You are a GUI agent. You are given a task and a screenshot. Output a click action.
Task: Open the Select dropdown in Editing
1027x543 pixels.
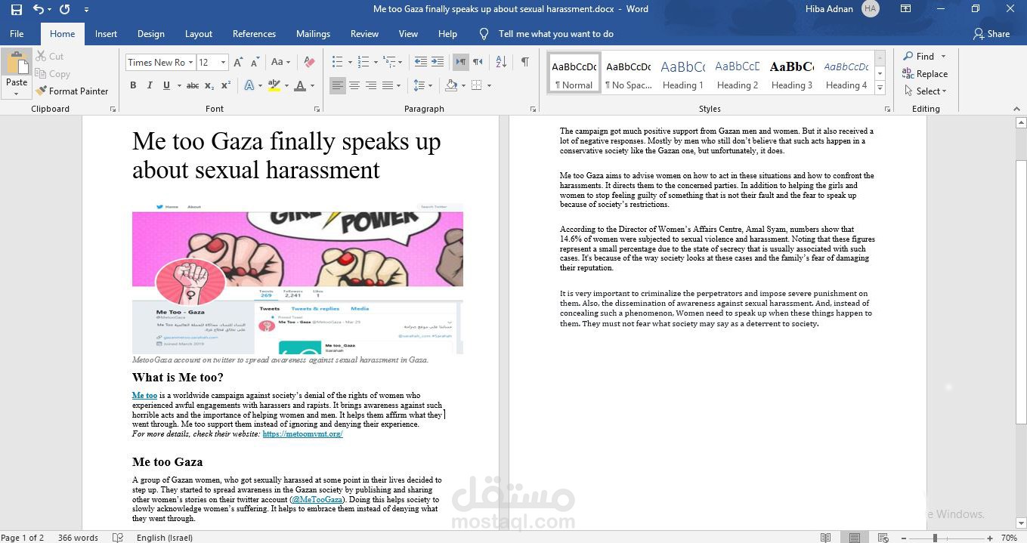[926, 91]
